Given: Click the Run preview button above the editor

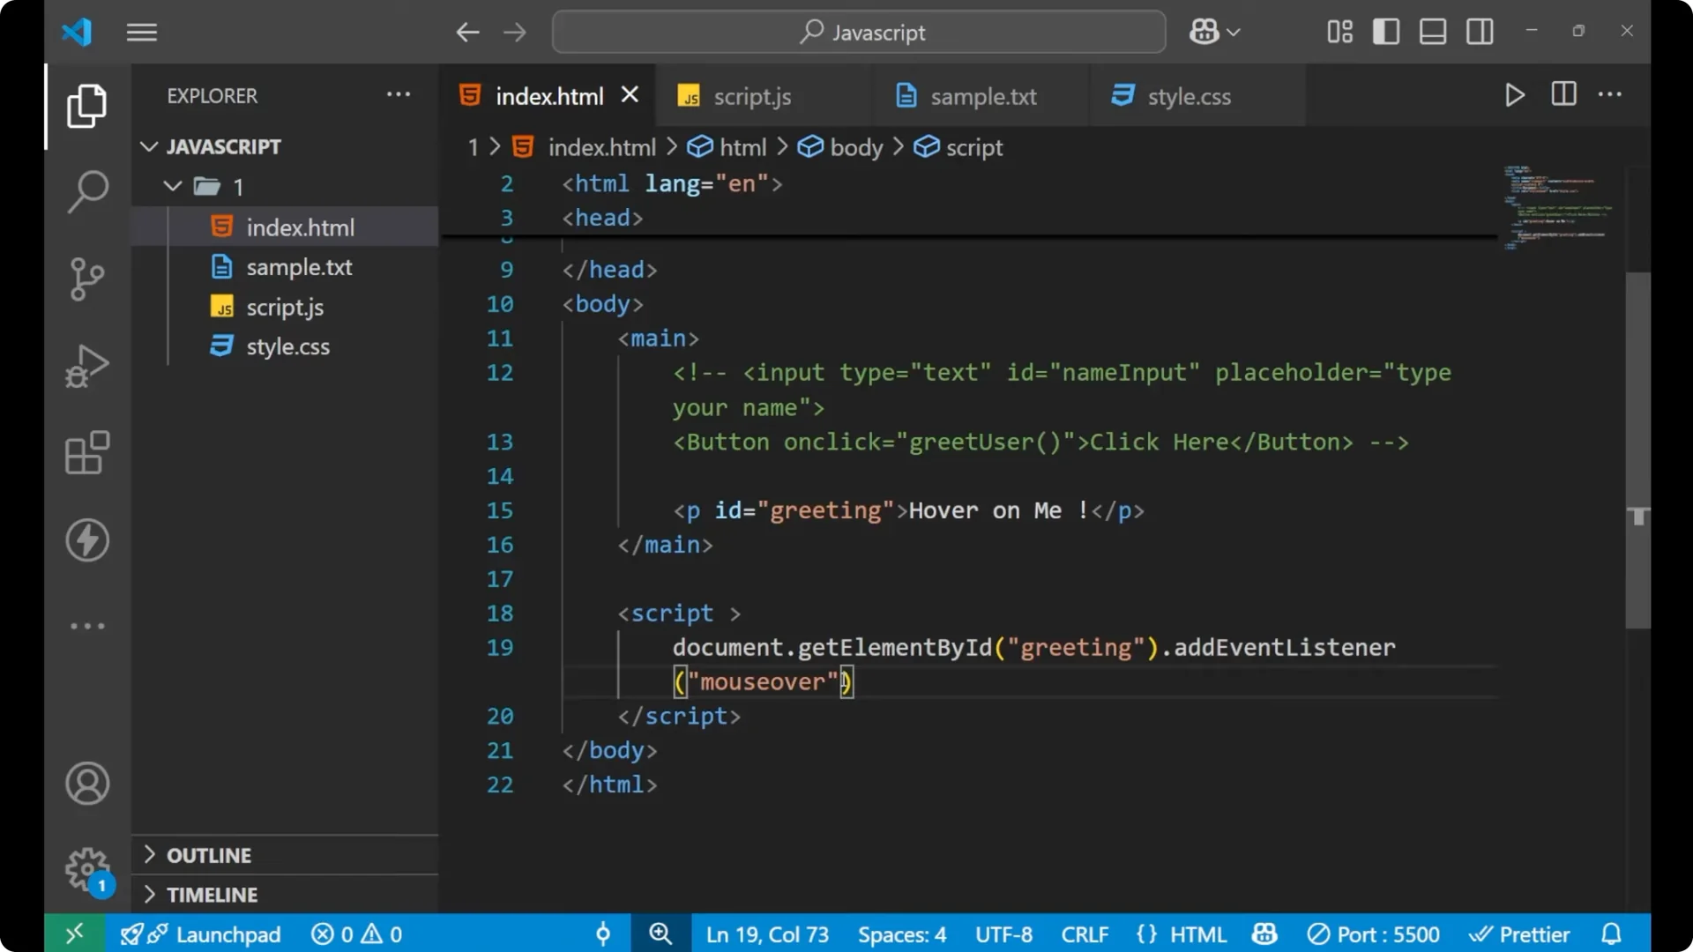Looking at the screenshot, I should [x=1515, y=94].
